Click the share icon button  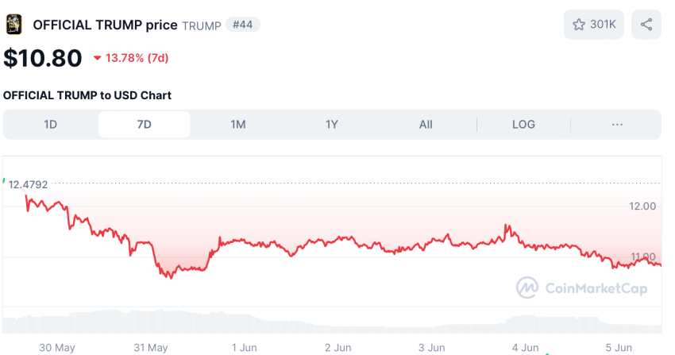tap(646, 25)
